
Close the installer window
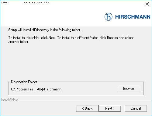147,4
